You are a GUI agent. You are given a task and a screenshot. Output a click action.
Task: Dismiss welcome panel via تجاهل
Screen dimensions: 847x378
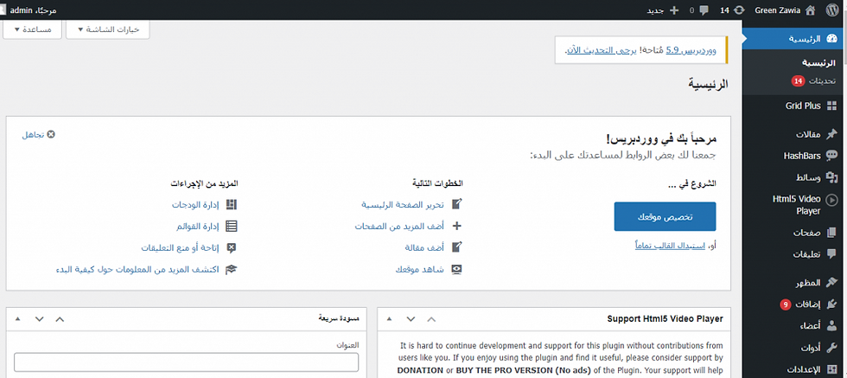38,134
